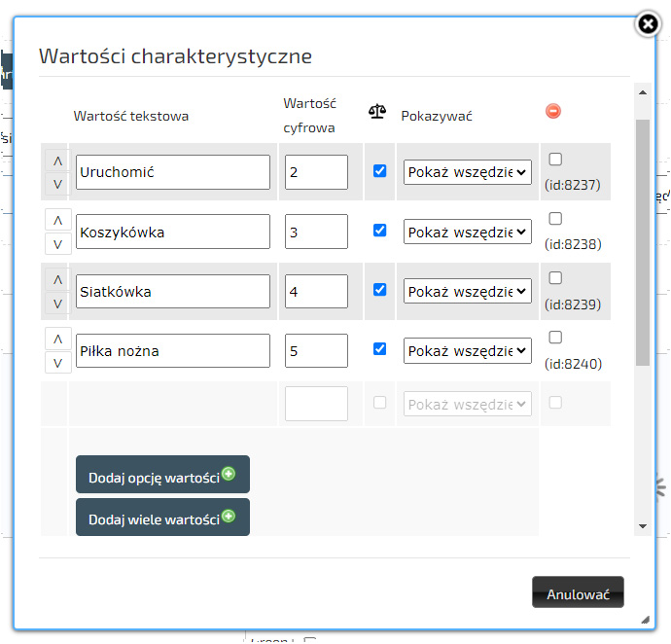Viewport: 671px width, 644px height.
Task: Tick delete checkbox for id:8237
Action: 555,160
